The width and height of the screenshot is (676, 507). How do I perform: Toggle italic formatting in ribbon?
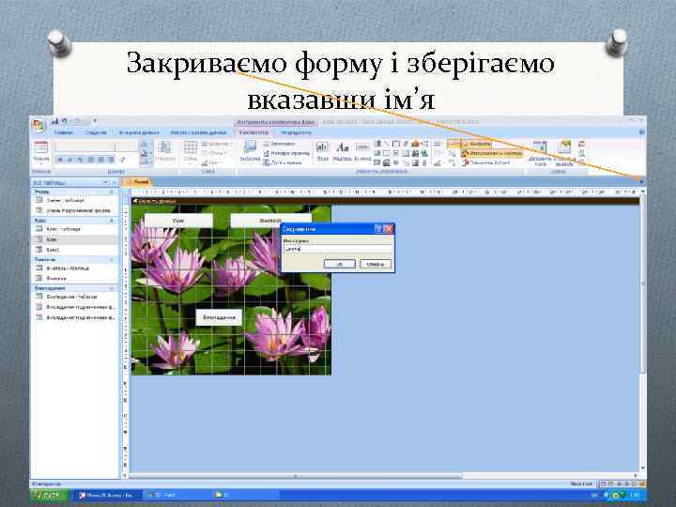[69, 160]
